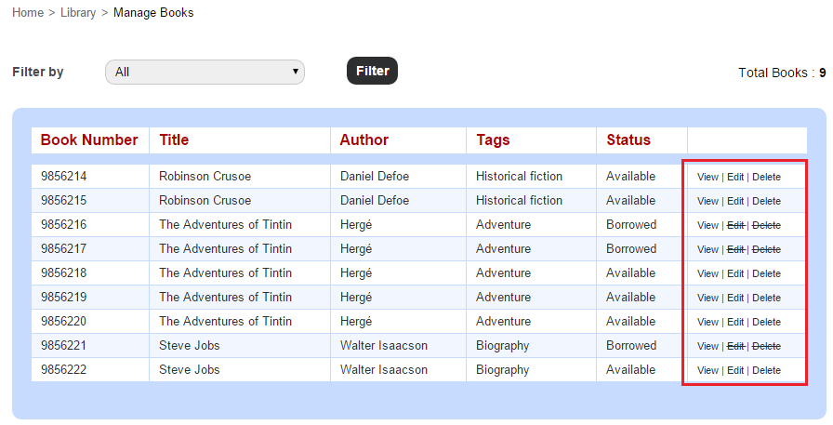Delete the Steve Jobs book 9856222
Screen dimensions: 833x425
pyautogui.click(x=767, y=370)
